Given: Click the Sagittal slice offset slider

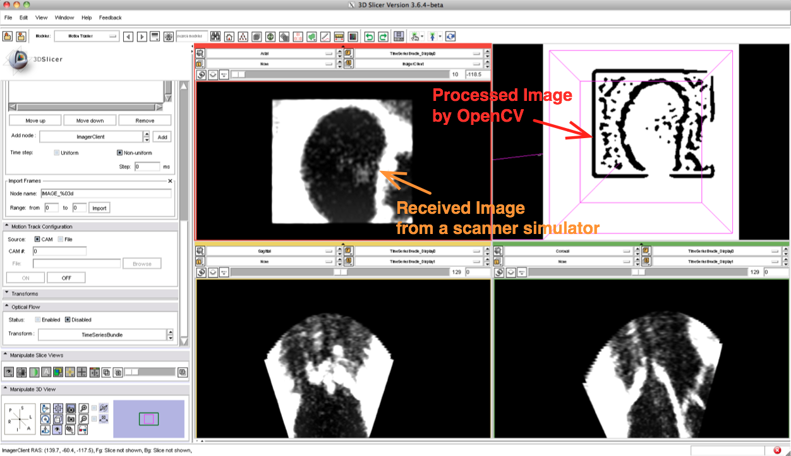Looking at the screenshot, I should pyautogui.click(x=341, y=272).
